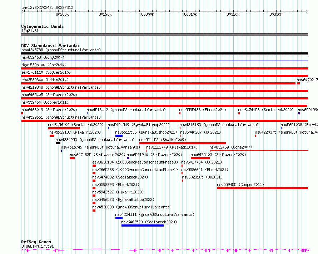Select the blue nsv5511536 variant bar

[x=119, y=136]
